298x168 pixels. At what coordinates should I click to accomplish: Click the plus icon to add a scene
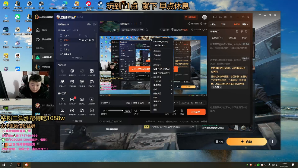click(95, 30)
